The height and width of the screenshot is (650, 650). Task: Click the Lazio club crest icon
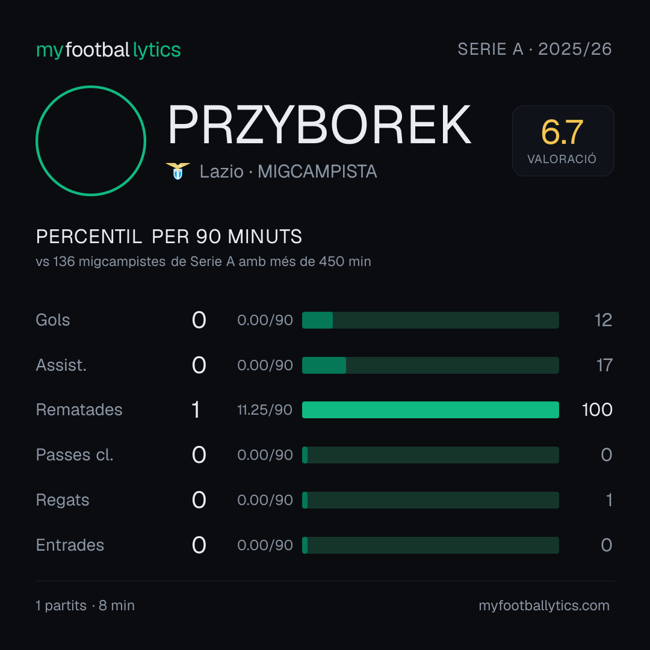pos(178,171)
